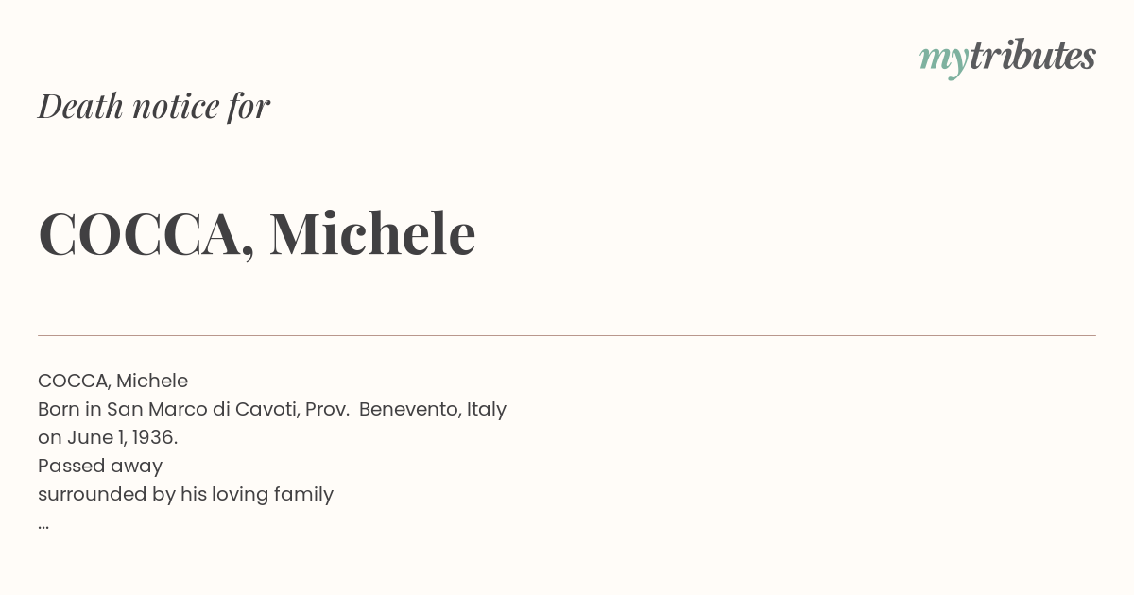Click the 'Passed away' line
Image resolution: width=1134 pixels, height=595 pixels.
pyautogui.click(x=100, y=466)
